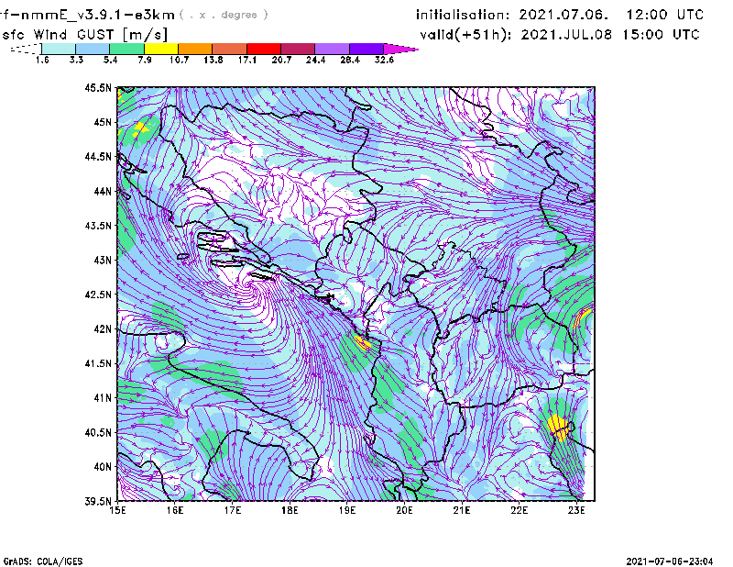Click the streamline vortex centre near 42.6N 17.3E
The width and height of the screenshot is (733, 567).
(249, 284)
